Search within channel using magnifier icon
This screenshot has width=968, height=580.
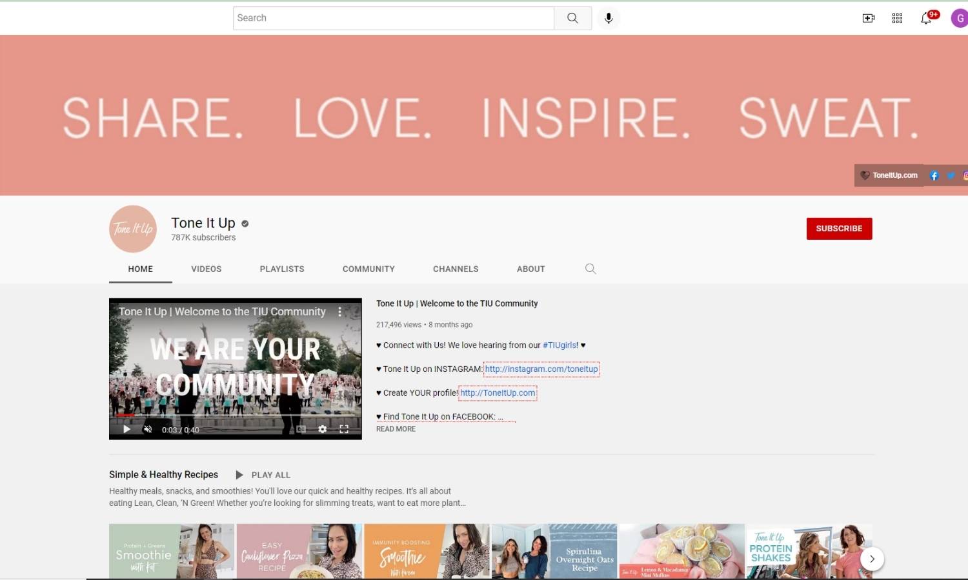click(x=590, y=269)
